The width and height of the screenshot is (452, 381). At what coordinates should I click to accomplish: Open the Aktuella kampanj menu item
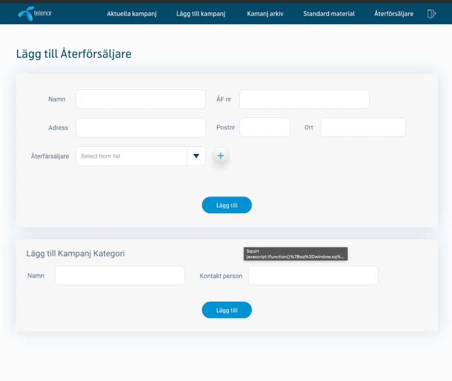[131, 14]
